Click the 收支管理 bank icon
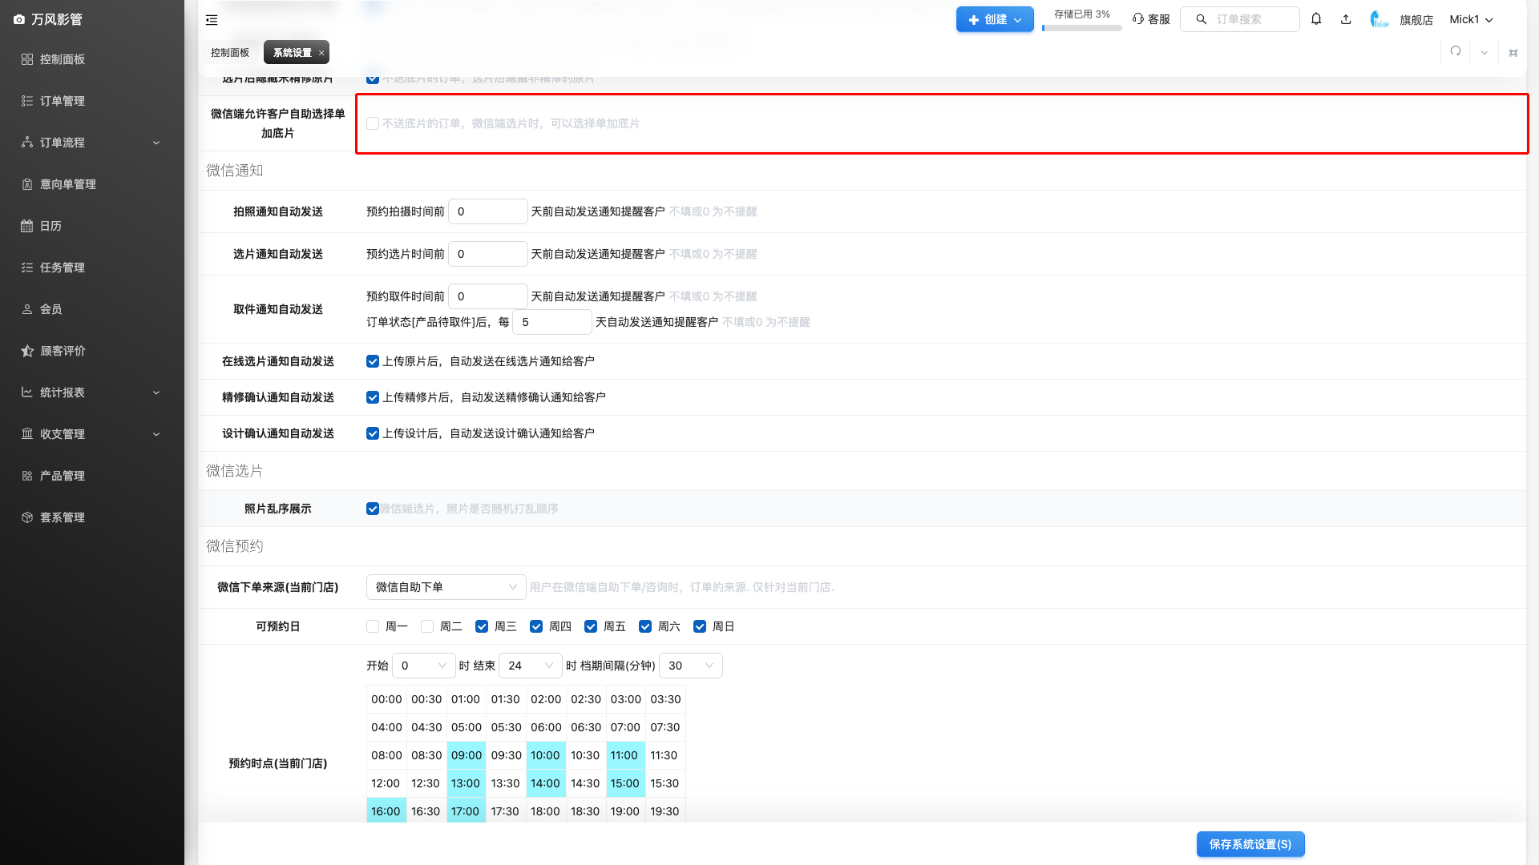1539x865 pixels. click(x=27, y=434)
